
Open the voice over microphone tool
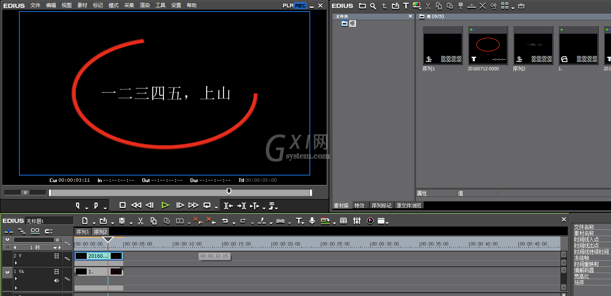(312, 221)
